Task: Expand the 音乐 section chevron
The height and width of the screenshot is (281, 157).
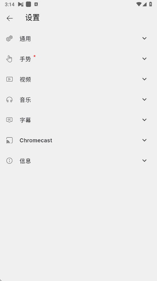Action: [x=144, y=100]
